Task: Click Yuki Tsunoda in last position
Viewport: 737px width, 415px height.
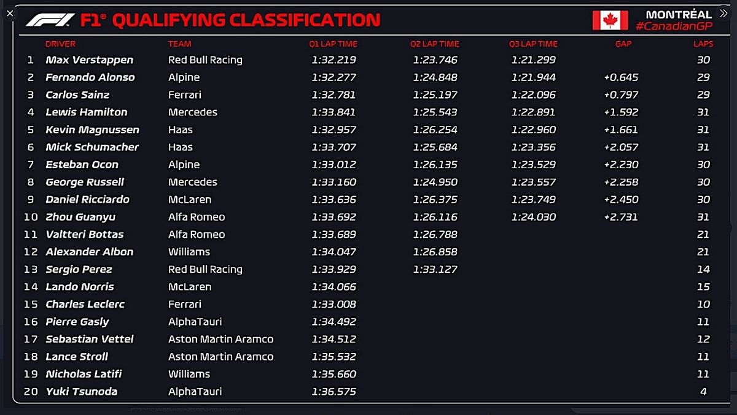Action: point(81,392)
